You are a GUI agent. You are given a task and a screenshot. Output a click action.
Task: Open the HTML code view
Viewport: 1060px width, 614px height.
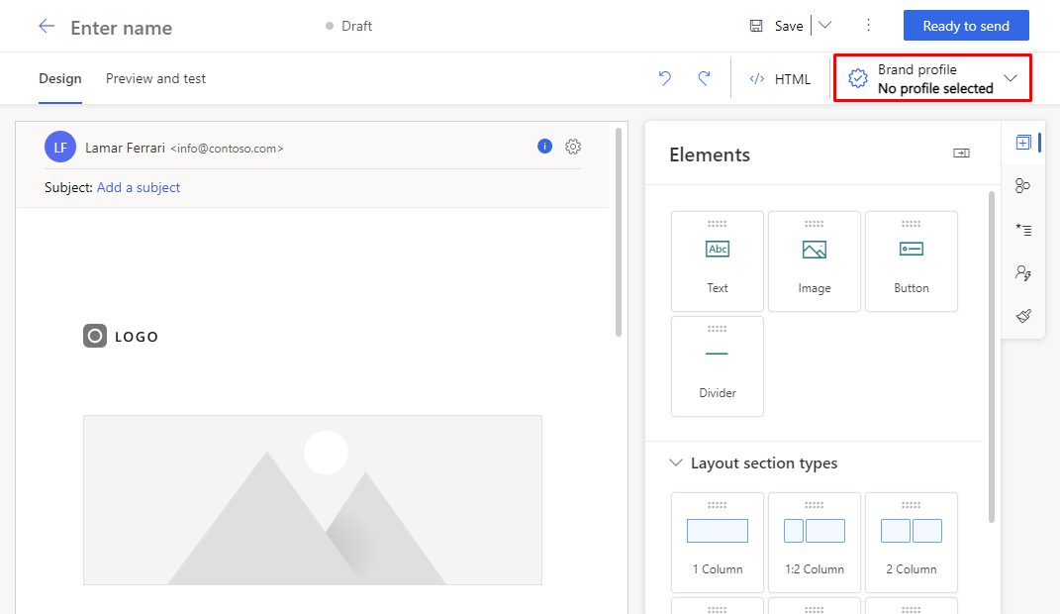(x=780, y=79)
